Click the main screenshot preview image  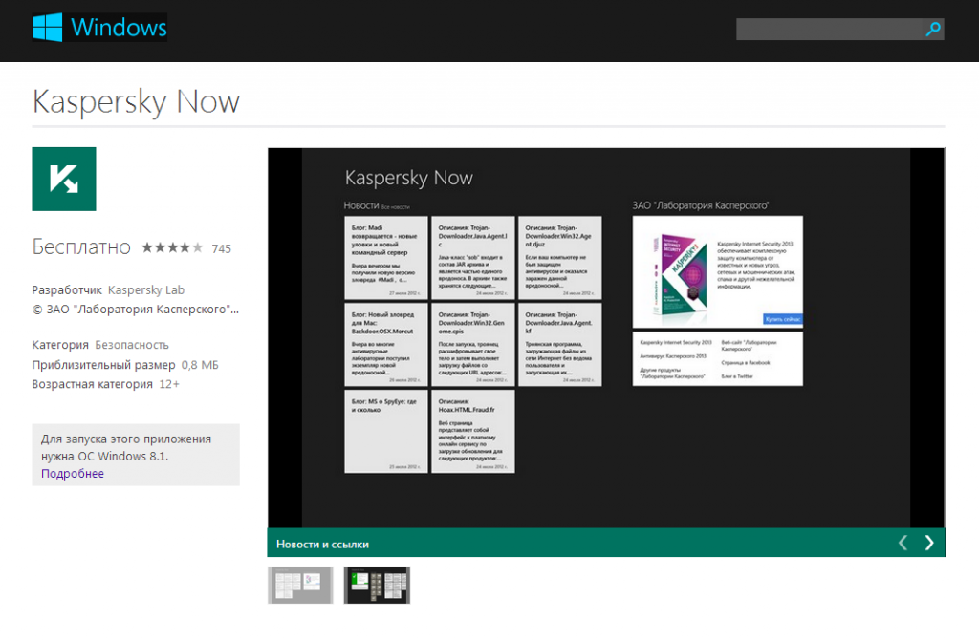(x=606, y=338)
